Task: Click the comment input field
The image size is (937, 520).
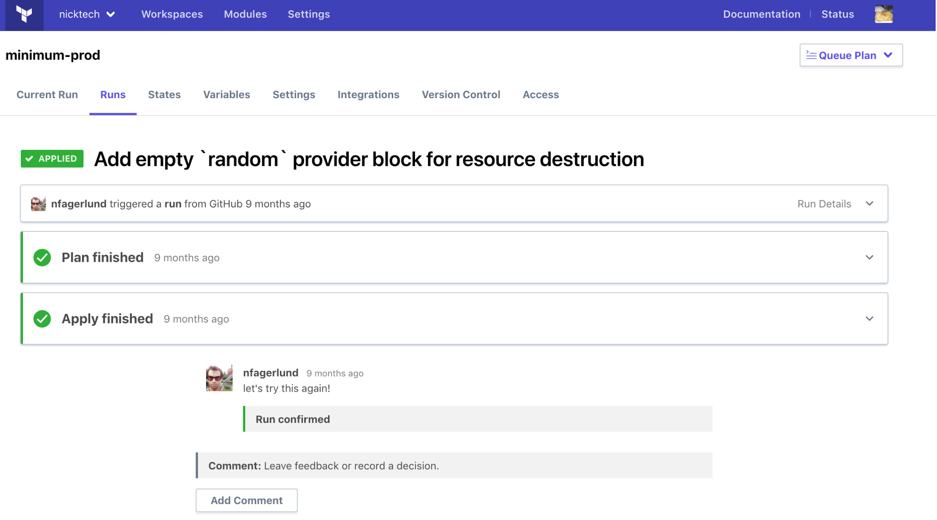Action: [x=454, y=466]
